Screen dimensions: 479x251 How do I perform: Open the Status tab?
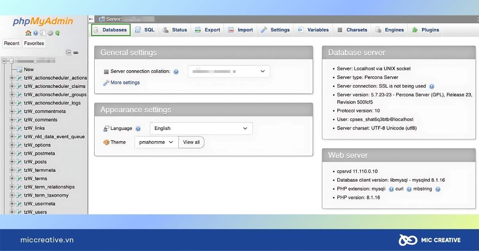[x=175, y=30]
